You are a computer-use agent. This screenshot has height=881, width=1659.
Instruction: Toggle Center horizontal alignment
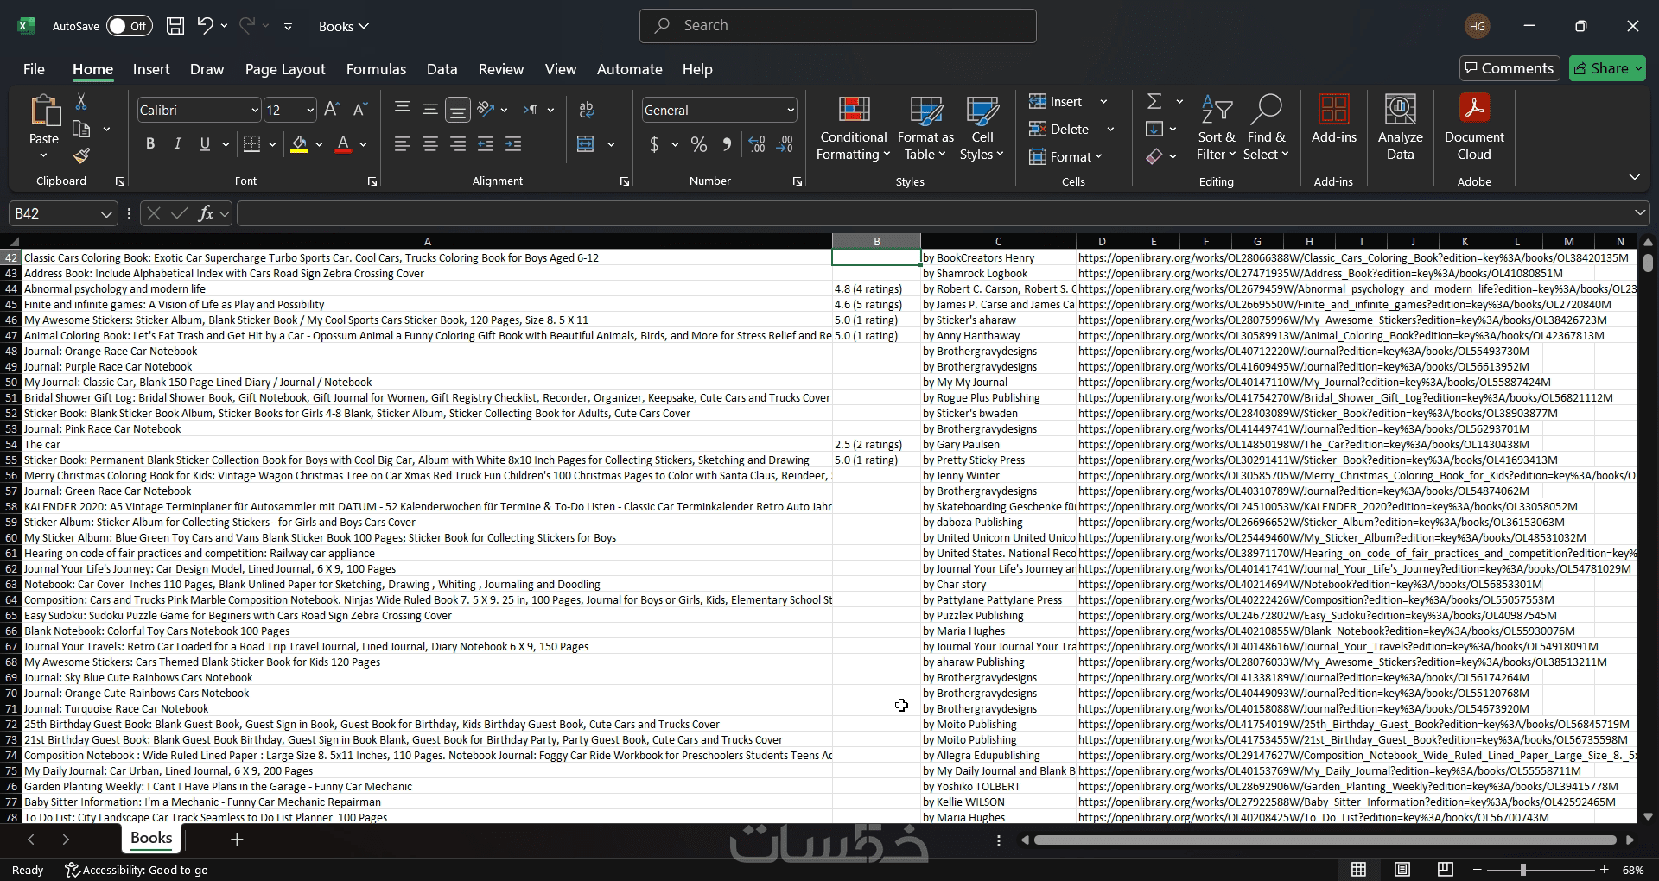pyautogui.click(x=430, y=144)
